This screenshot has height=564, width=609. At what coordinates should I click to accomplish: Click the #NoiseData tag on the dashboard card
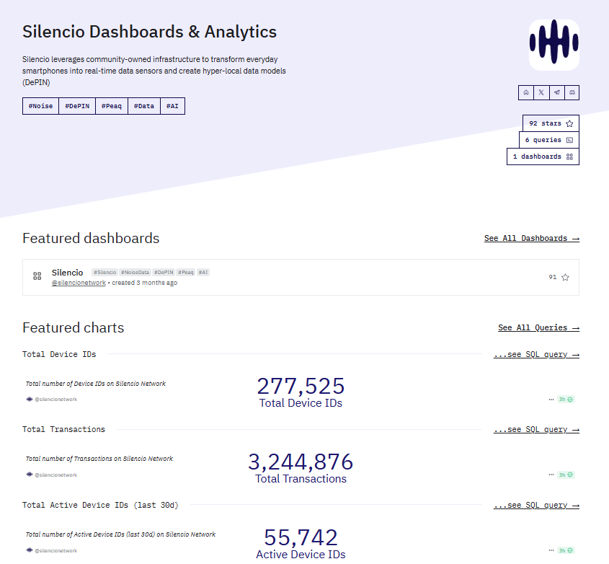point(135,273)
